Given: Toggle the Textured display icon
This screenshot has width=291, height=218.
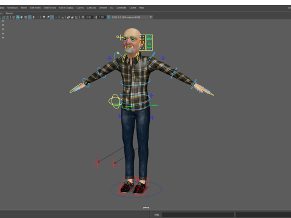Looking at the screenshot, I should (30, 17).
